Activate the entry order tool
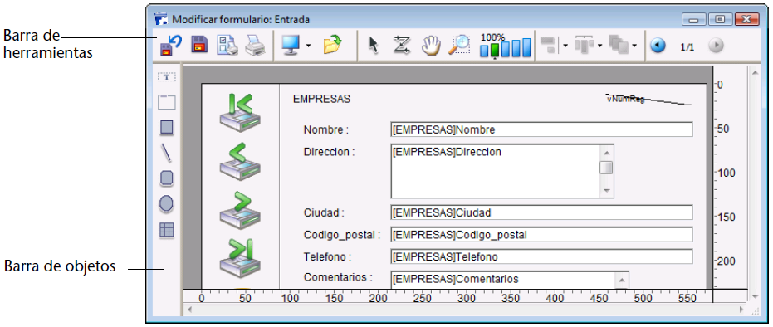This screenshot has height=327, width=773. 402,46
